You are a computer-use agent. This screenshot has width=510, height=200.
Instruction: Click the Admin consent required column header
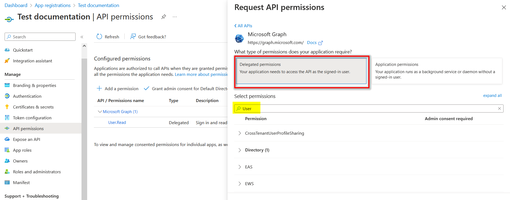coord(449,118)
